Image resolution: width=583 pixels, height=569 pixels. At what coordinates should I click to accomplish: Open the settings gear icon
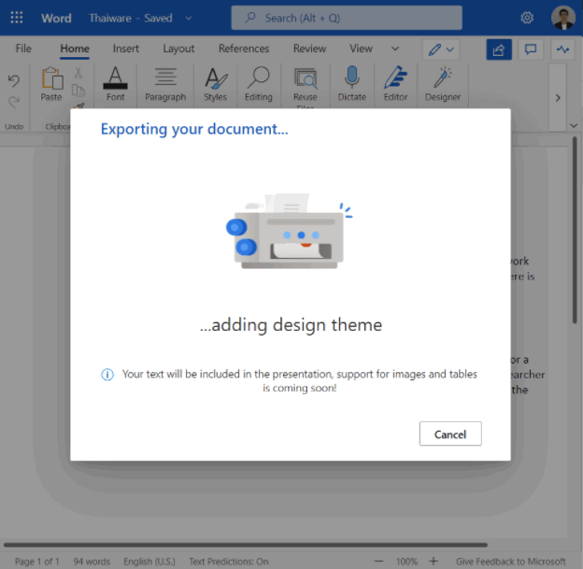point(527,18)
